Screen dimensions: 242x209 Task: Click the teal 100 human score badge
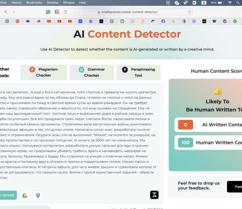[185, 142]
